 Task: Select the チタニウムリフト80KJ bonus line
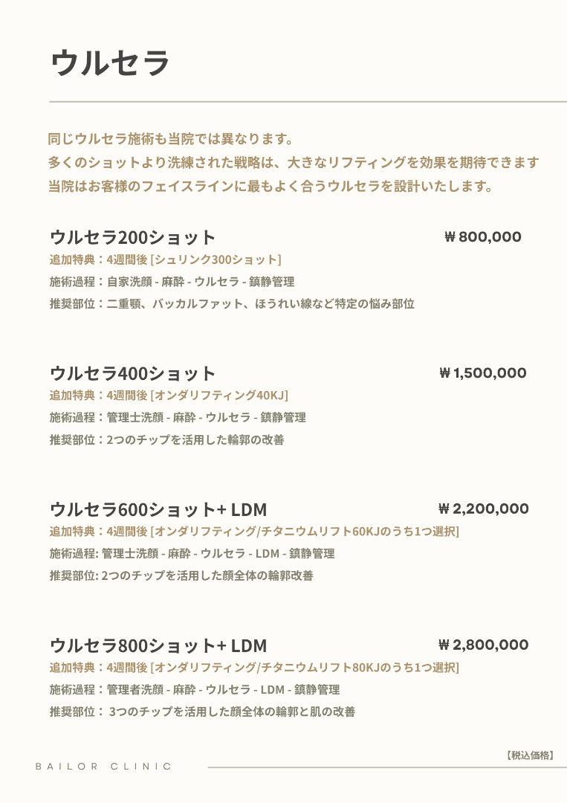pos(254,667)
